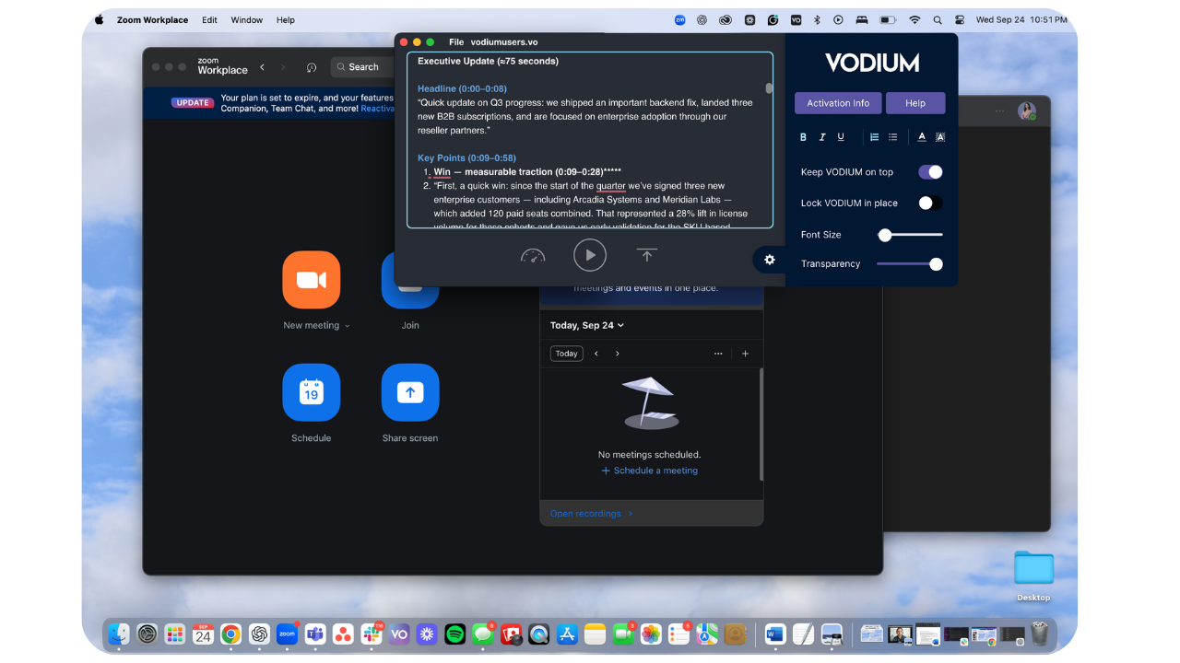The height and width of the screenshot is (663, 1180).
Task: Go to previous day in Zoom calendar
Action: pos(596,354)
